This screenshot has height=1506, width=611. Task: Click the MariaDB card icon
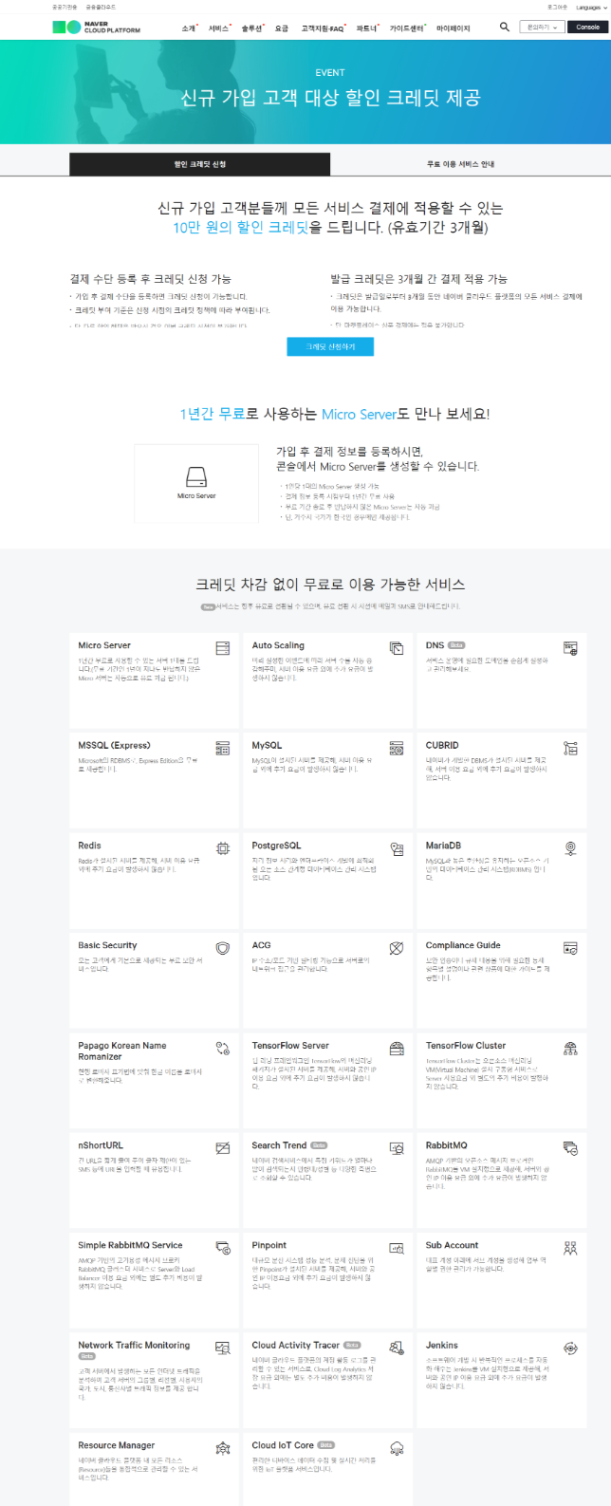pyautogui.click(x=570, y=848)
